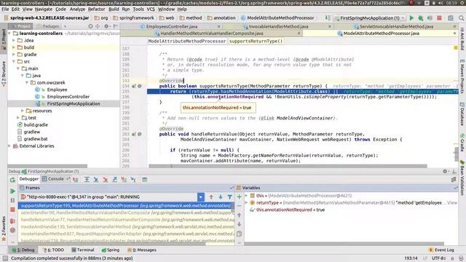The width and height of the screenshot is (466, 262).
Task: Copy value in Variables sidebar
Action: coord(240,234)
